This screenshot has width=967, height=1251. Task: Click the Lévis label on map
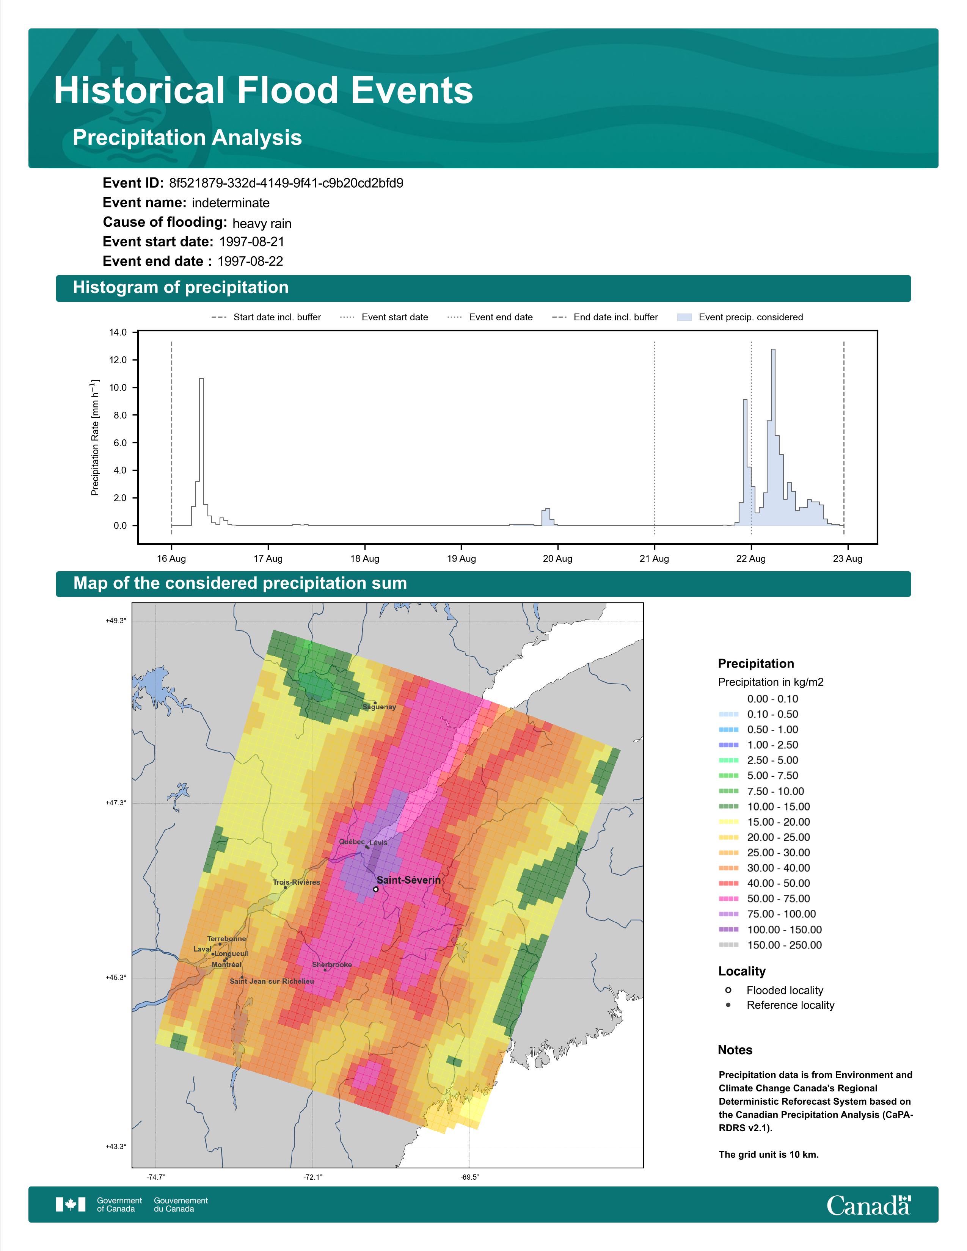(379, 843)
